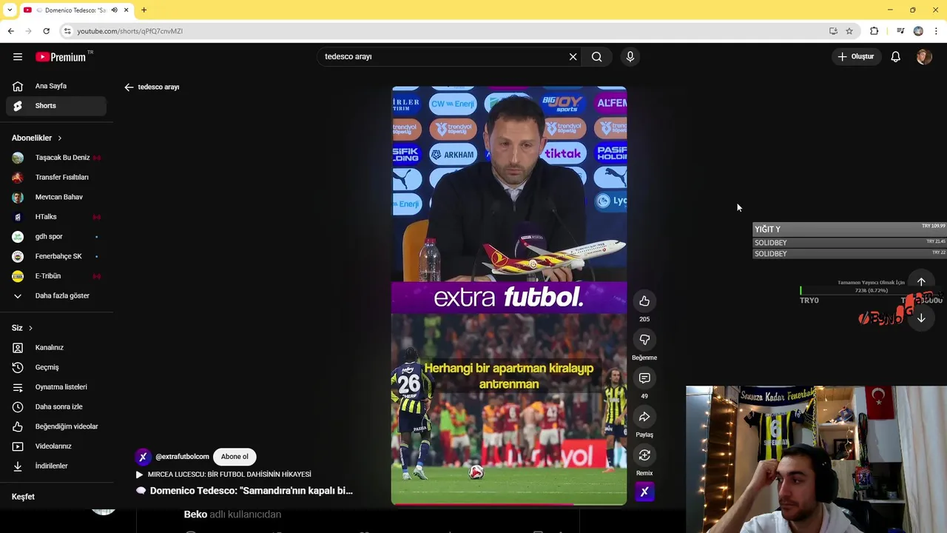Open E-Tribün channel

click(56, 276)
